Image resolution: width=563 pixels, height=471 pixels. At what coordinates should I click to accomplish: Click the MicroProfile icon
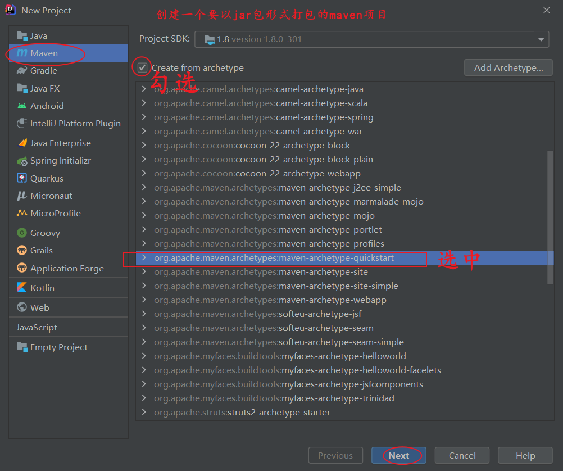[x=22, y=213]
